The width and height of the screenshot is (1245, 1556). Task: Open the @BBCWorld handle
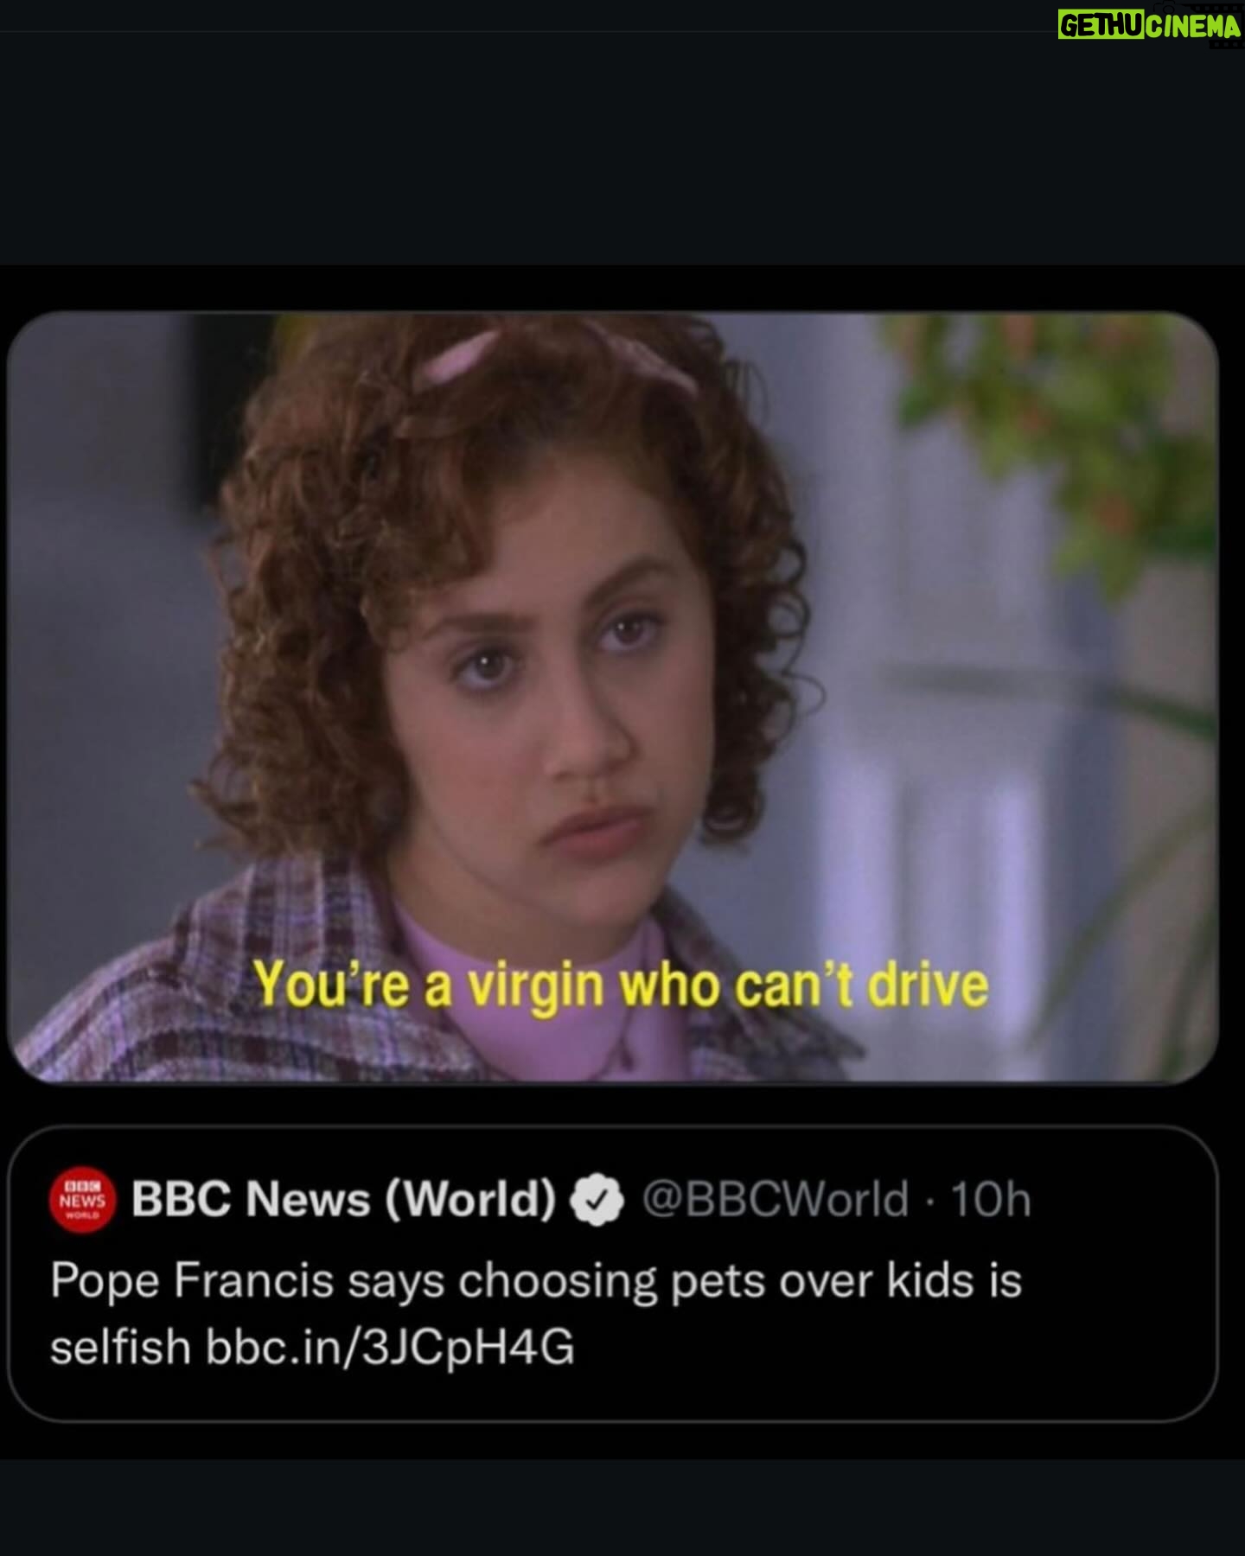coord(776,1200)
